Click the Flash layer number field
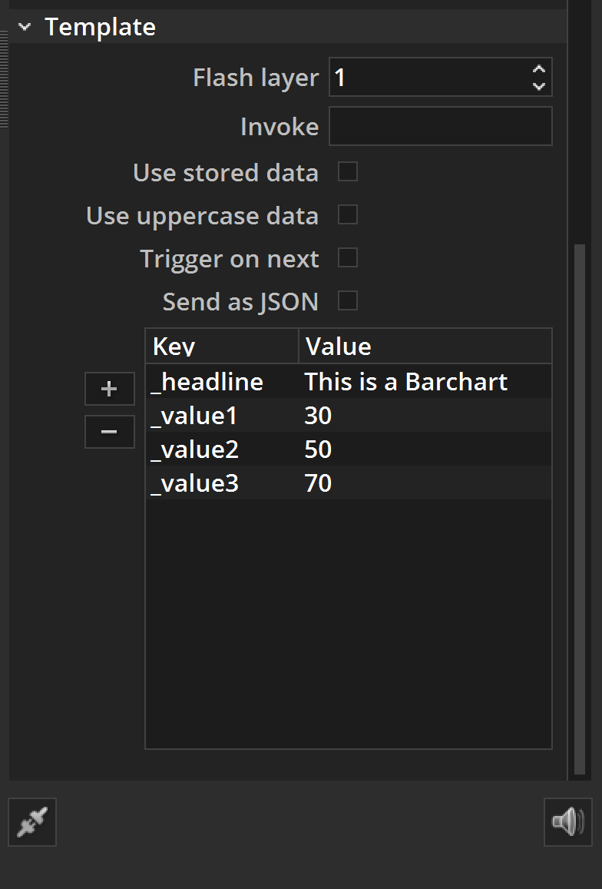Image resolution: width=602 pixels, height=889 pixels. [430, 77]
